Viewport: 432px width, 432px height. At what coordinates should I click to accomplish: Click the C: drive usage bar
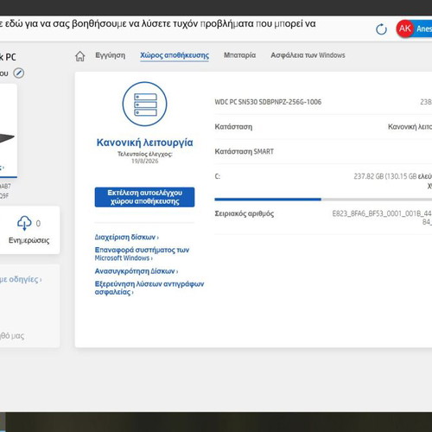[x=323, y=200]
